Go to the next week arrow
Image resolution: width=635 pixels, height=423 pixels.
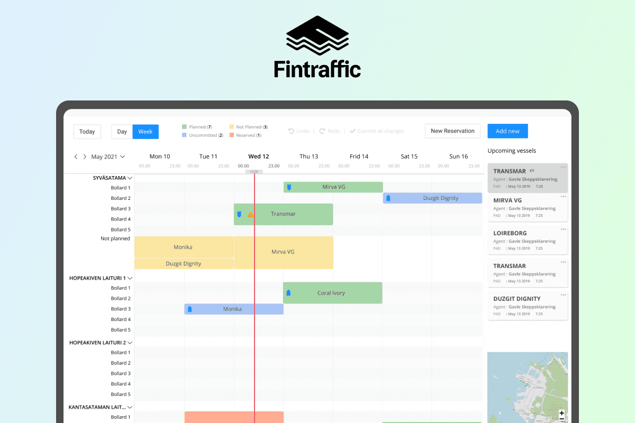click(85, 157)
